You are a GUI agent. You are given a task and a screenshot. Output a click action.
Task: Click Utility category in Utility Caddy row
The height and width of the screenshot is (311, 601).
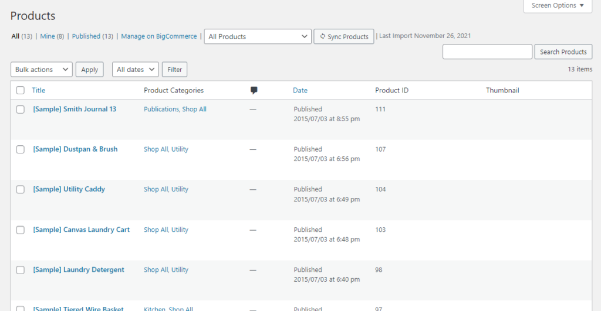click(180, 189)
